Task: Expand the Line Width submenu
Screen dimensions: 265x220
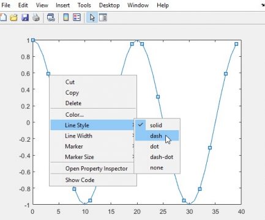Action: pos(93,136)
